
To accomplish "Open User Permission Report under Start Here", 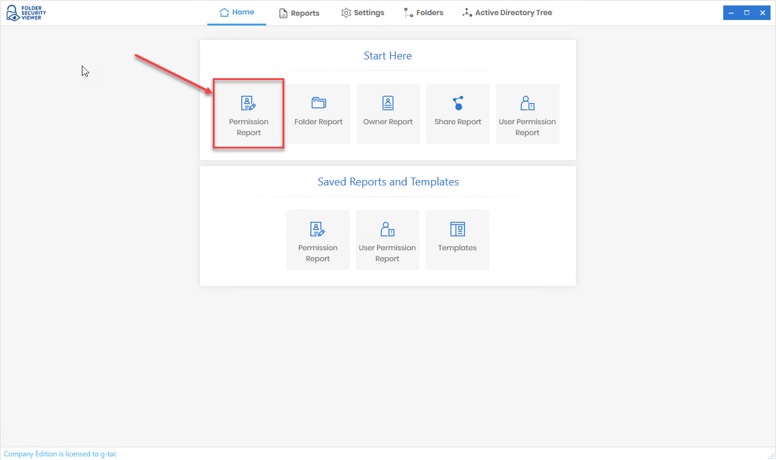I will pyautogui.click(x=527, y=114).
